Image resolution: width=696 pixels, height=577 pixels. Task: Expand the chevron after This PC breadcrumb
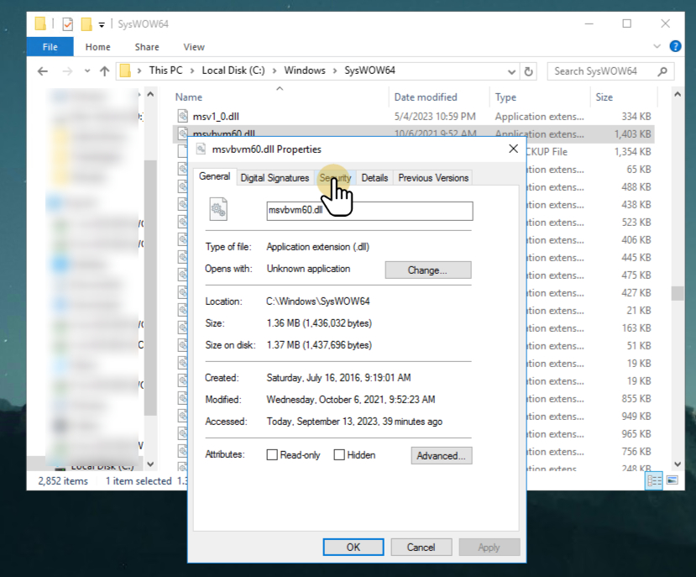point(192,71)
